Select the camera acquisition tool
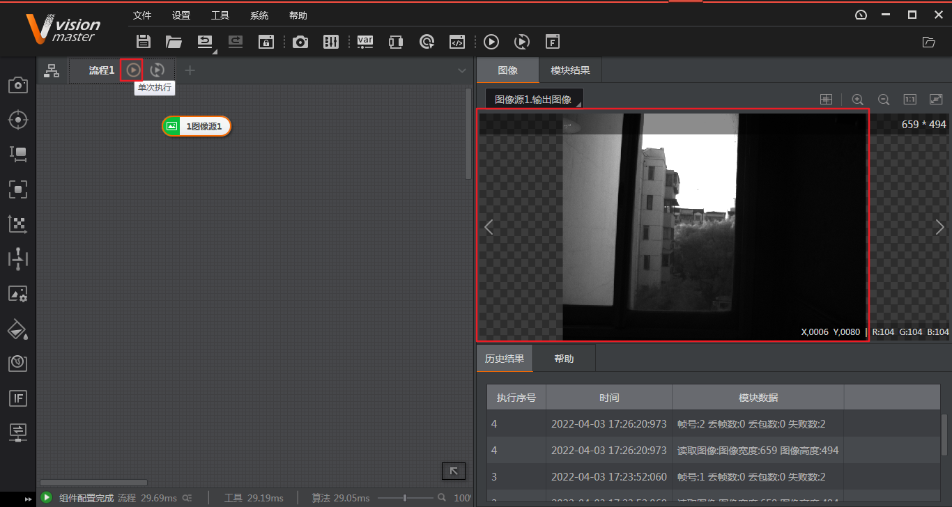 tap(18, 85)
